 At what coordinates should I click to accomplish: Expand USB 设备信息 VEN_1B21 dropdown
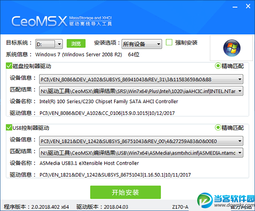141,141
